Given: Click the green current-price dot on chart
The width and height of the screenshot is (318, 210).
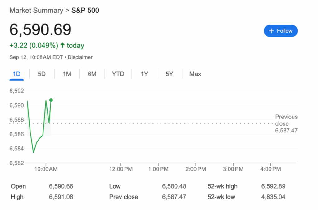Looking at the screenshot, I should click(51, 100).
